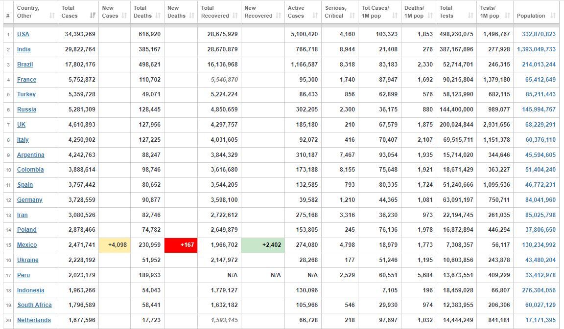Select India serious critical value 8,944
Viewport: 564px width, 329px height.
[x=347, y=49]
